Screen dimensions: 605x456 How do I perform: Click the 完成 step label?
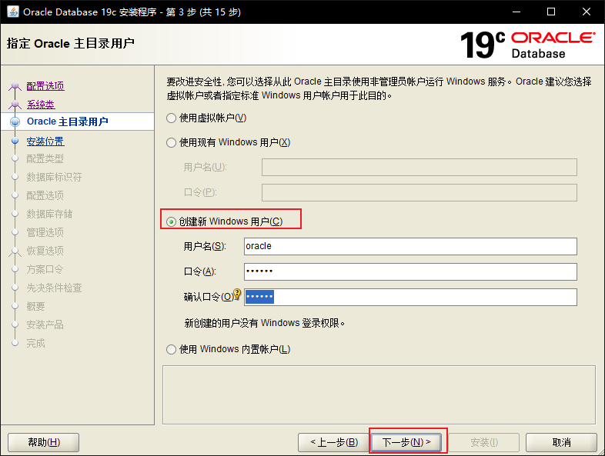pos(35,343)
